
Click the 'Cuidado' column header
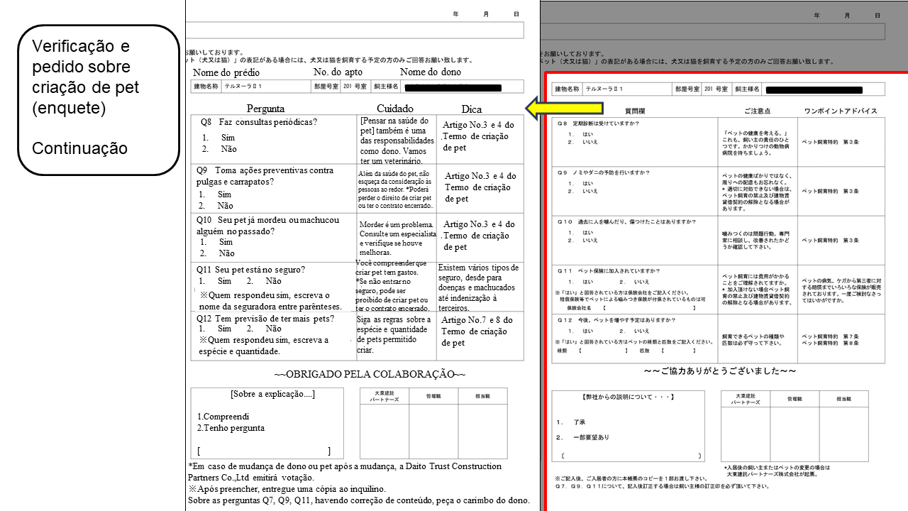(x=395, y=109)
